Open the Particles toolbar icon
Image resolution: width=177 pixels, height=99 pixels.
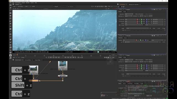[11, 32]
